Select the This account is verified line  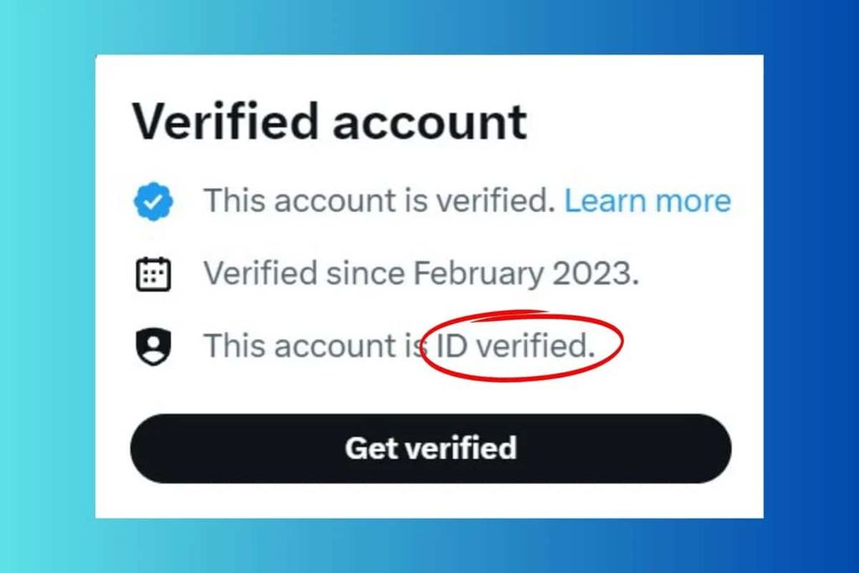(x=377, y=200)
